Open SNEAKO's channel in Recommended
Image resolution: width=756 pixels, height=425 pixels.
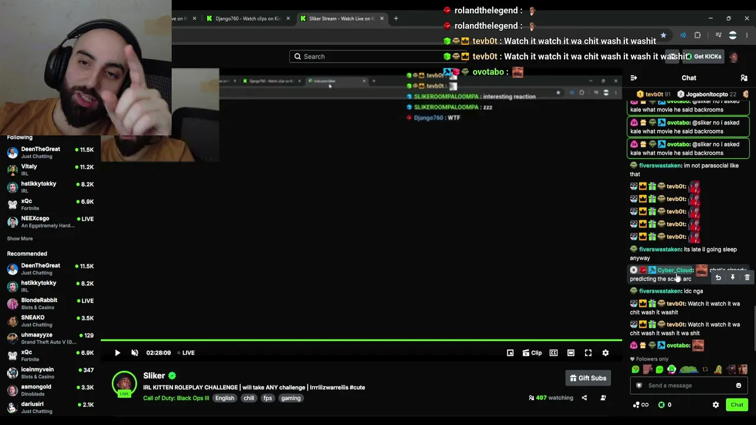(50, 321)
